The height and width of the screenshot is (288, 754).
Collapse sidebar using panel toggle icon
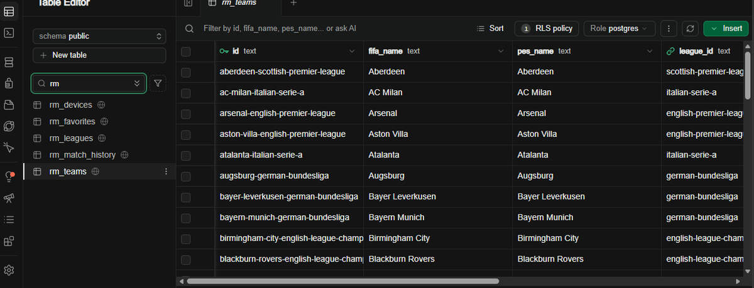[x=188, y=3]
